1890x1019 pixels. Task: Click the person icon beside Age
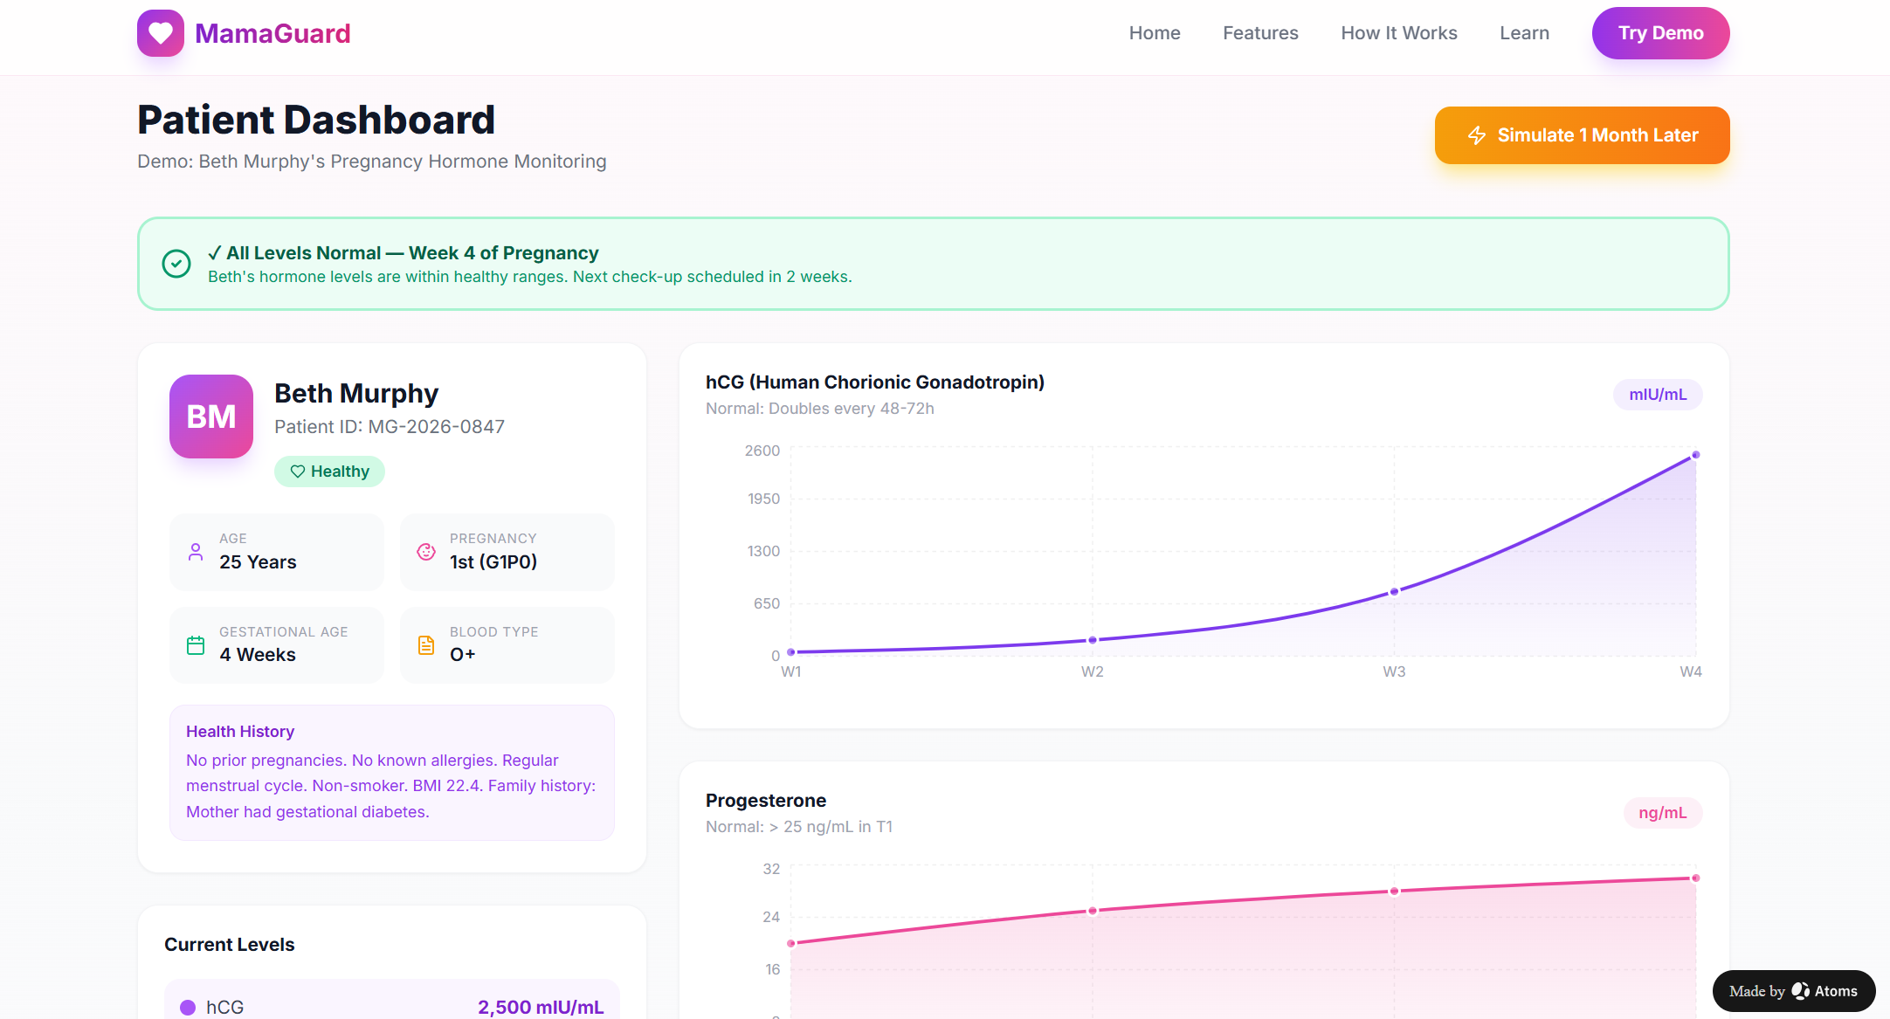point(196,552)
